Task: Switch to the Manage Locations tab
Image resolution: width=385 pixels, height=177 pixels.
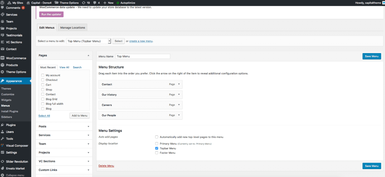Action: click(73, 28)
